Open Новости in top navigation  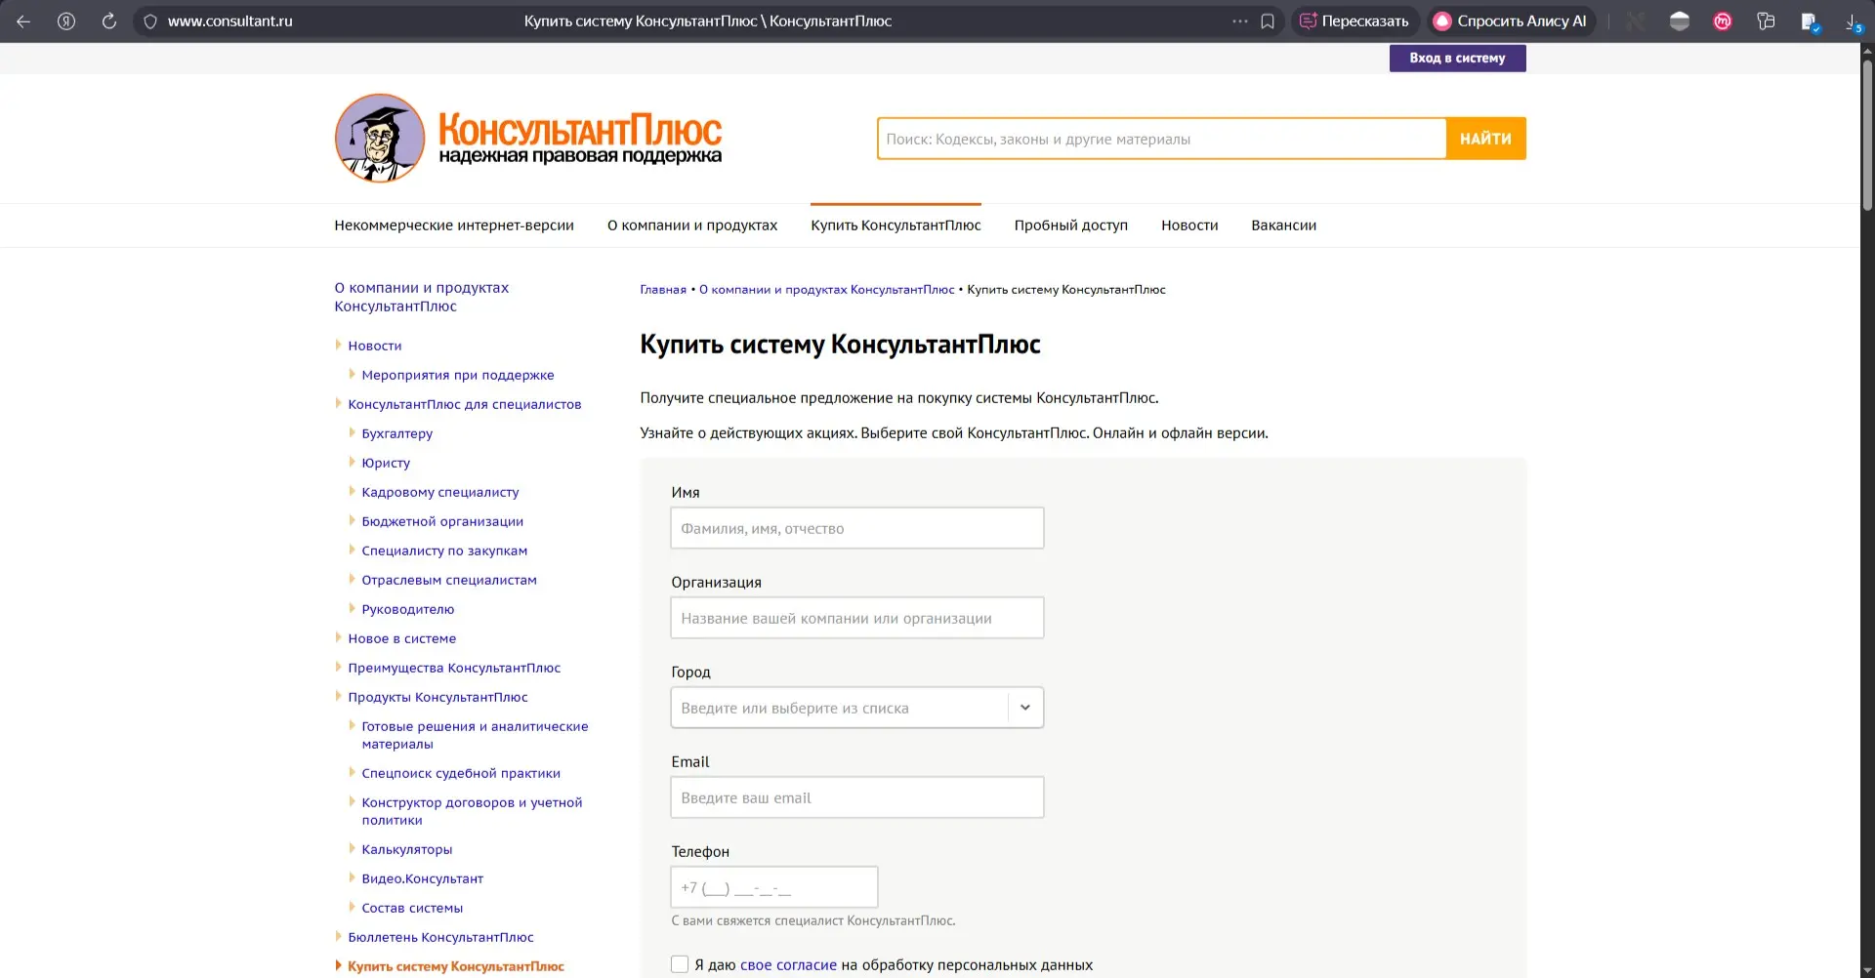pyautogui.click(x=1189, y=224)
